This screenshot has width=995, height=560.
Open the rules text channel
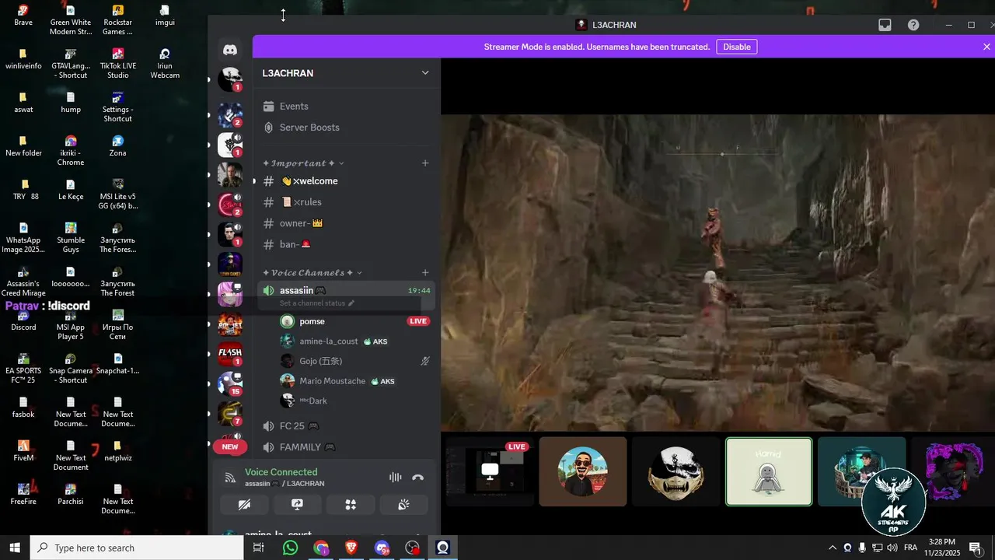pos(347,202)
